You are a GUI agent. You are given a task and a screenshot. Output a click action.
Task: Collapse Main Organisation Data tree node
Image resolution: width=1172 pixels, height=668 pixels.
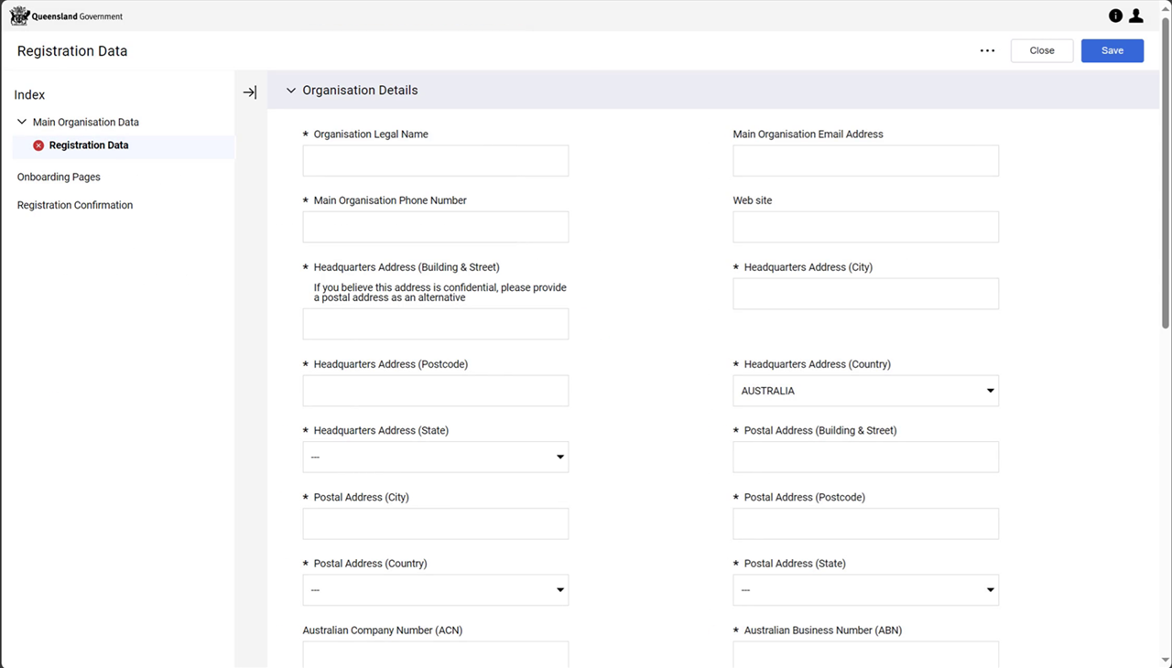(22, 122)
